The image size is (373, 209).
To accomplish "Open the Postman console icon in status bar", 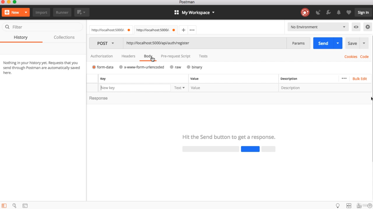I will [25, 206].
